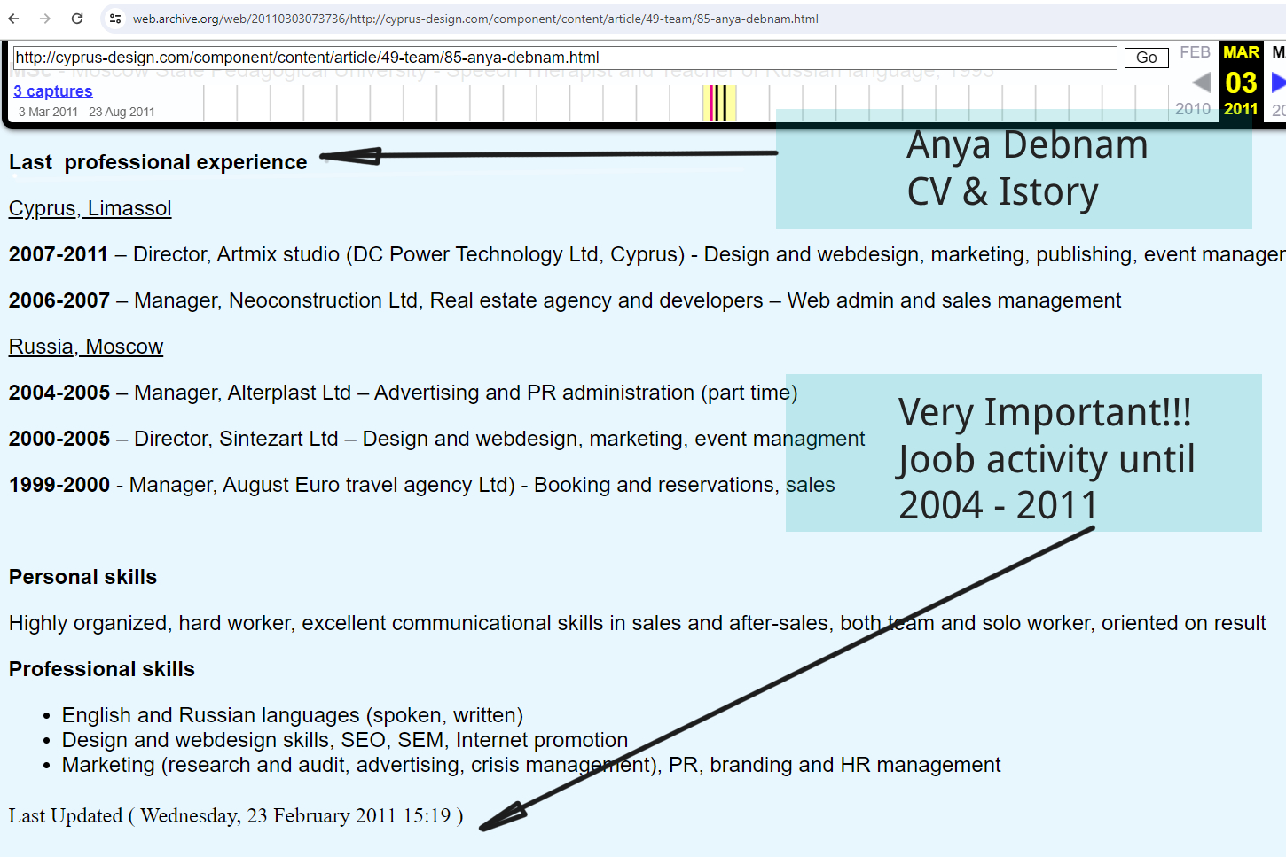Click the 'Last Updated' date line

click(236, 815)
